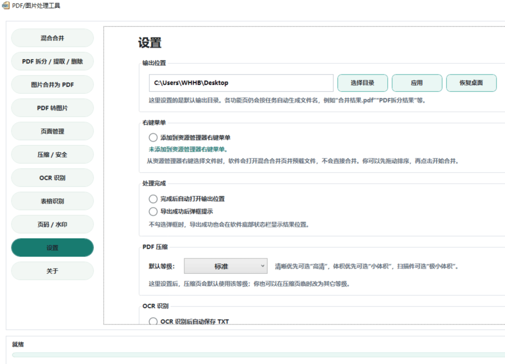Expand the 默认等级 compression dropdown
Viewport: 505px width, 364px height.
[225, 266]
